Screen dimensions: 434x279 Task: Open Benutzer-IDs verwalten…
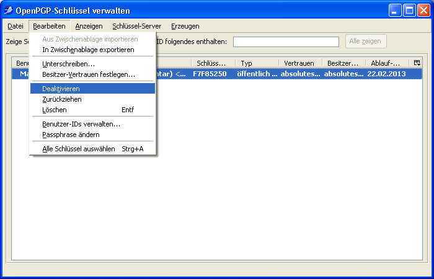click(92, 124)
